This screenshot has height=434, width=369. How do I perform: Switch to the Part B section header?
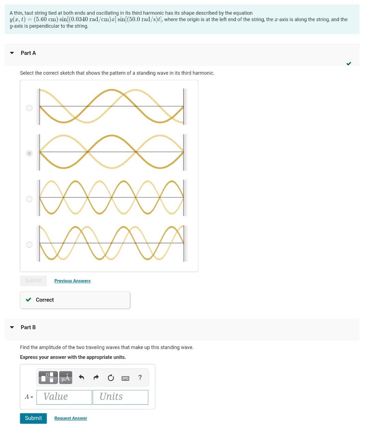click(28, 327)
